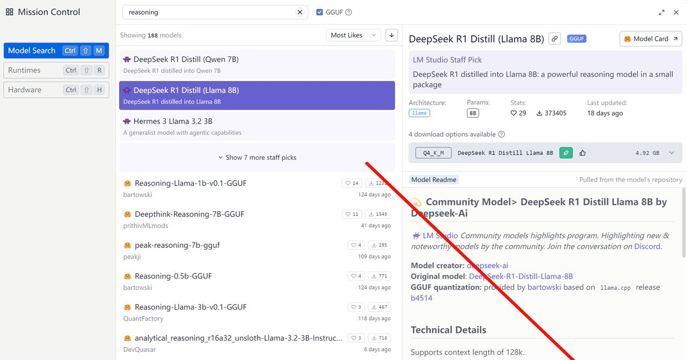Open the b4514 release link
The height and width of the screenshot is (360, 687).
pos(422,298)
